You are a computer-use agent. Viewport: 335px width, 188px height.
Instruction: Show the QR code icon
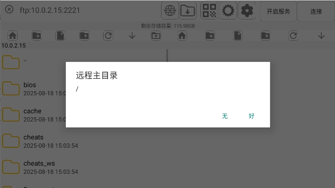[209, 11]
